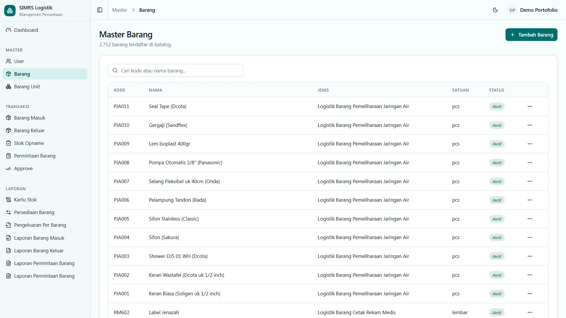Open actions menu for Pompa Otomatis row

click(530, 163)
